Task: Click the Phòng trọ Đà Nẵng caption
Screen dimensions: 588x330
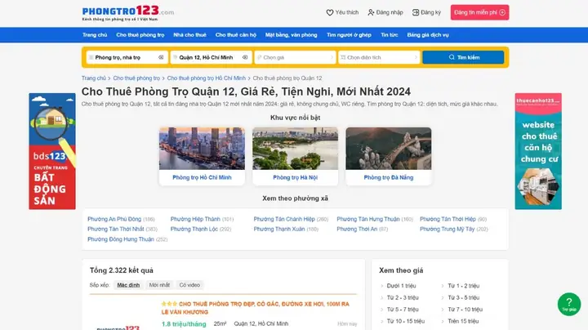Action: pyautogui.click(x=389, y=177)
